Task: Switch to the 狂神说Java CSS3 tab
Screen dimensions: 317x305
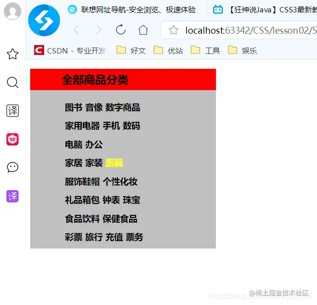Action: point(264,9)
